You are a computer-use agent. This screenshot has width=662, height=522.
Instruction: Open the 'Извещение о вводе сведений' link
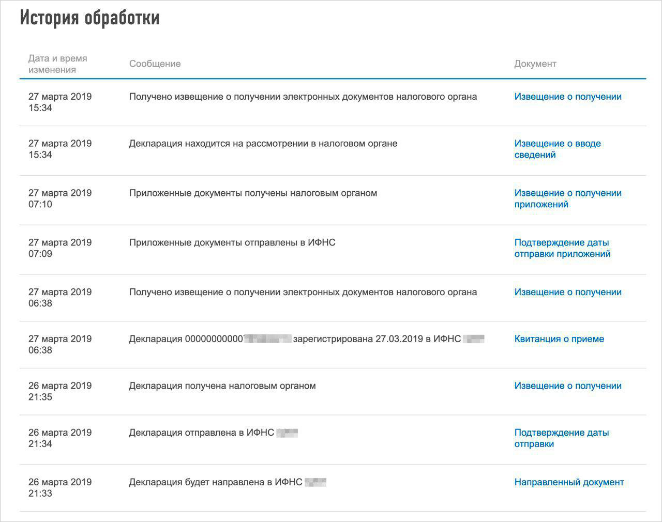tap(557, 149)
